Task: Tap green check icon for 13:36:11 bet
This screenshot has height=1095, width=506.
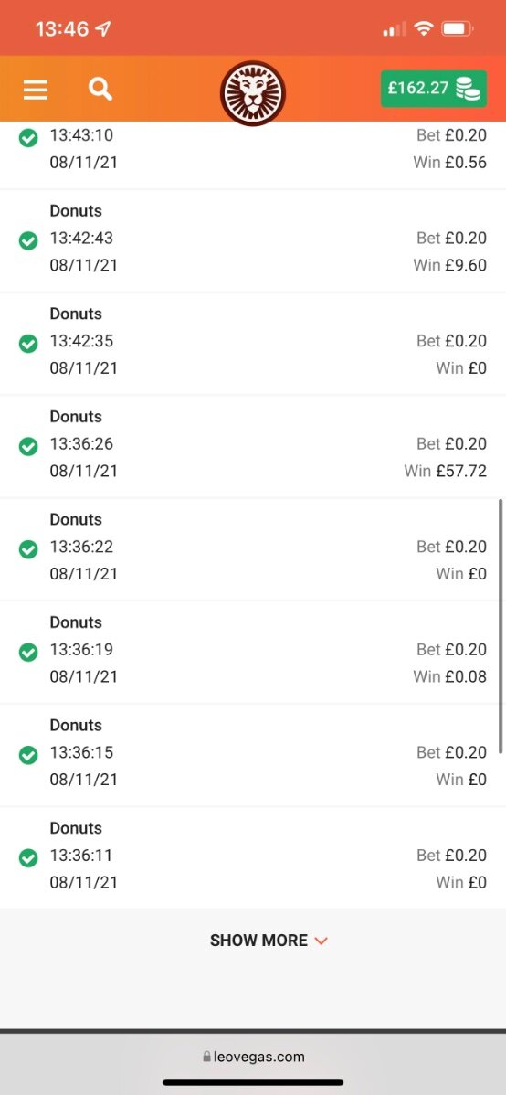Action: [28, 857]
